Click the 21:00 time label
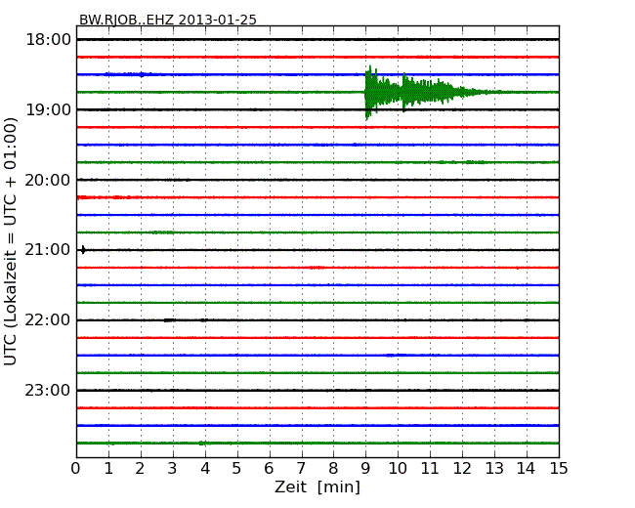Screen dimensions: 635x508 tap(48, 250)
